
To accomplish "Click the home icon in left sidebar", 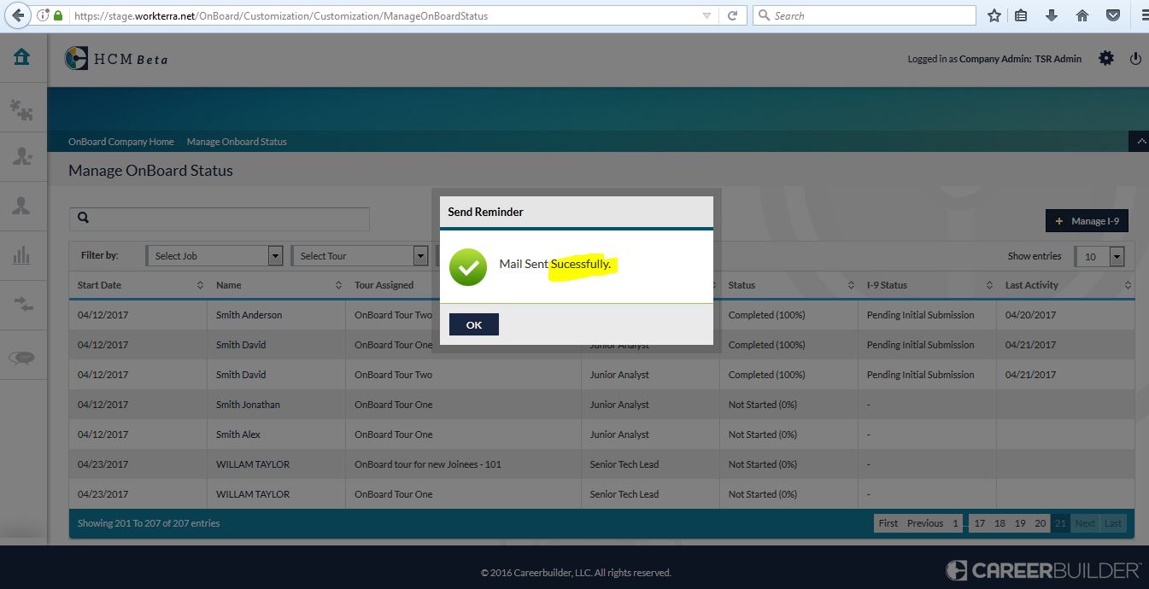I will pos(21,57).
